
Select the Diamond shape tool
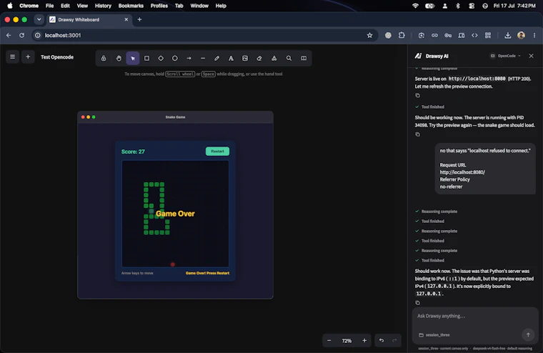161,58
